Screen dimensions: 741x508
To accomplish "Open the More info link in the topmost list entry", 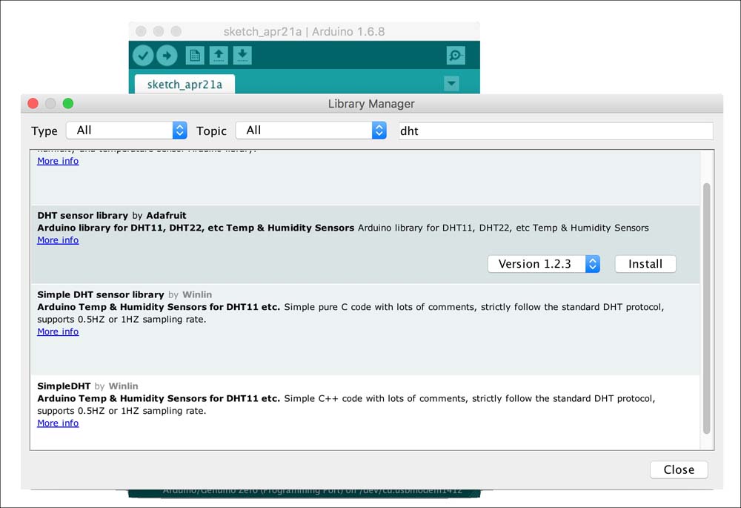I will pyautogui.click(x=58, y=161).
